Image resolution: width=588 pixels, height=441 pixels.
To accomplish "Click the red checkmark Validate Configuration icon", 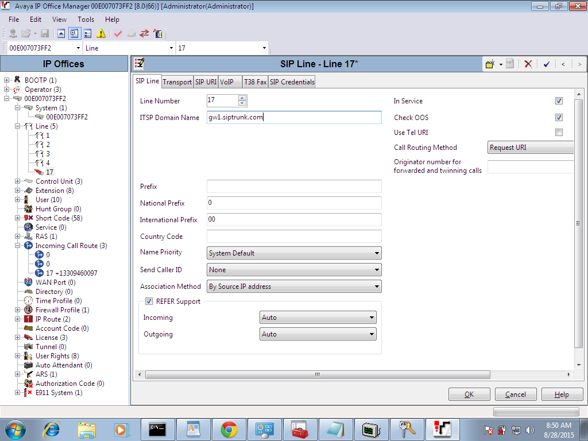I will [118, 34].
